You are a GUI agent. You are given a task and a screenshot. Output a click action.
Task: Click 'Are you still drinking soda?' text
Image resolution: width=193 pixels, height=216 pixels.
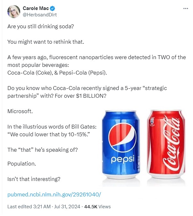[41, 26]
